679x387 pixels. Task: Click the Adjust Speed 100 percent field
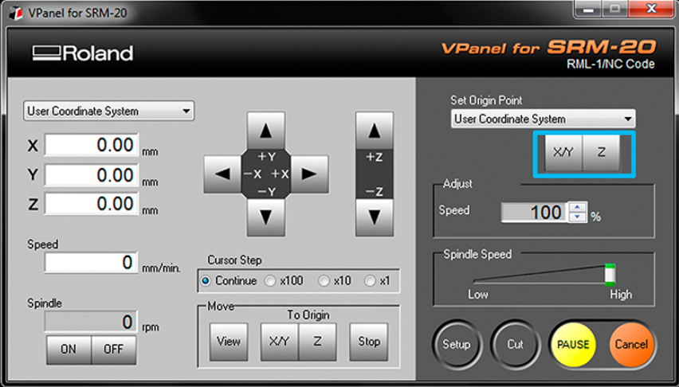coord(534,213)
